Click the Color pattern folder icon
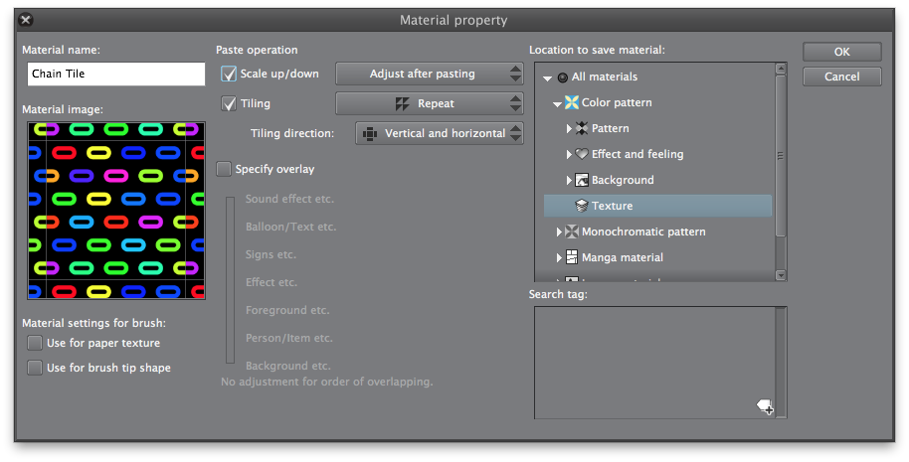 pyautogui.click(x=572, y=102)
